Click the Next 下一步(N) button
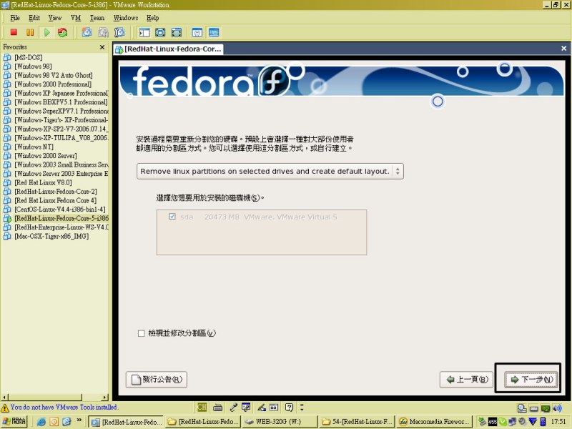Viewport: 572px width, 429px height. 531,380
